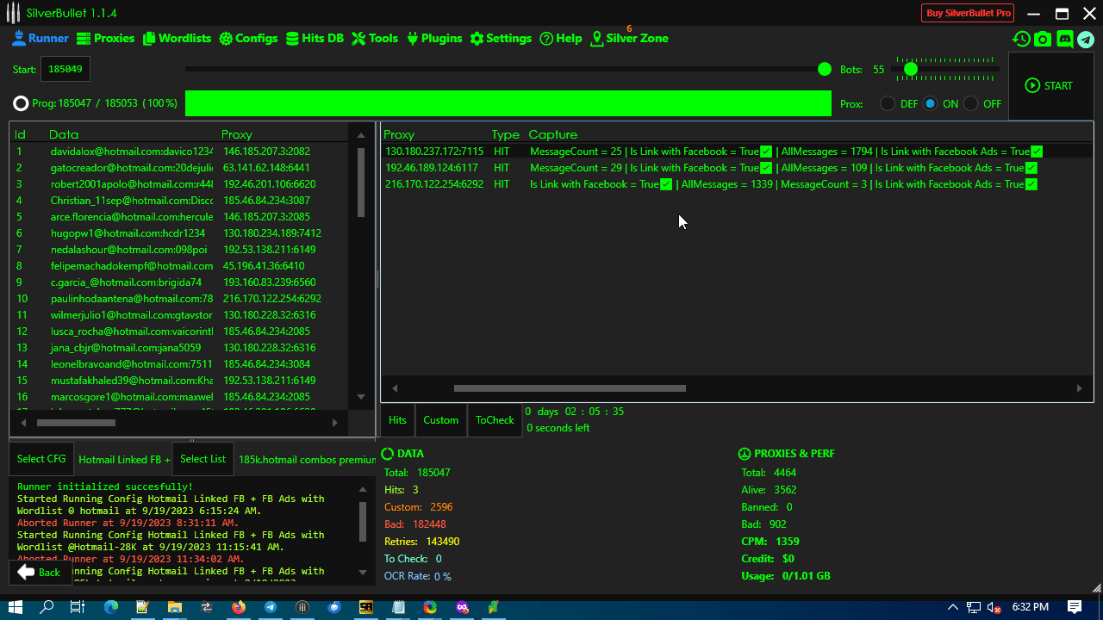
Task: Turn proxies OFF with the radio button
Action: (x=970, y=102)
